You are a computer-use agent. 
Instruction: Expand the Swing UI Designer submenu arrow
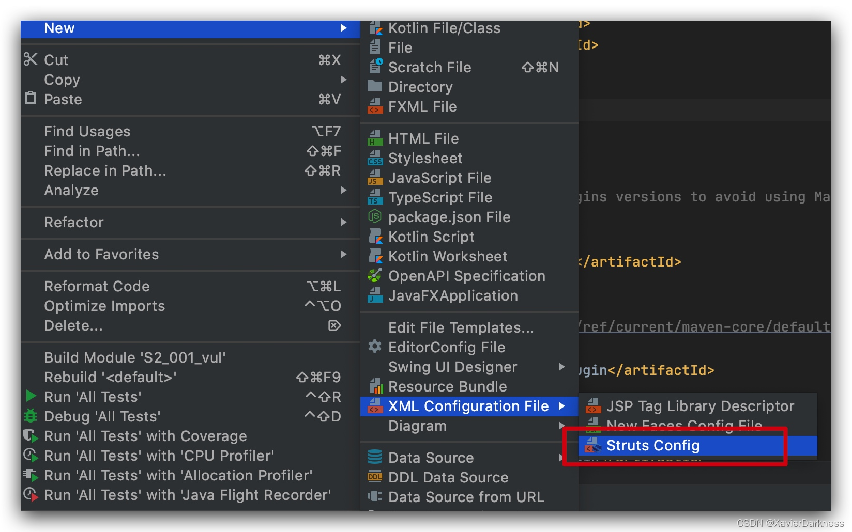561,367
